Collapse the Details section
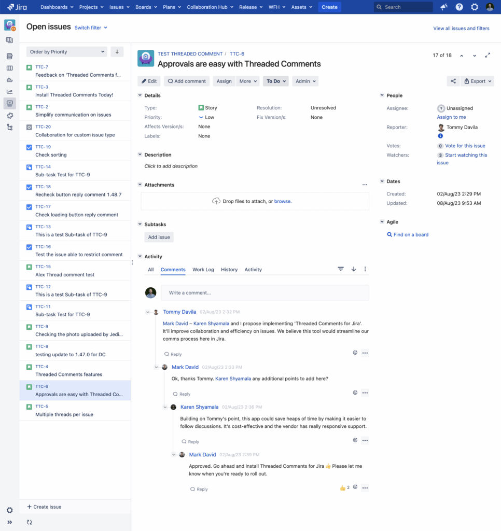 pyautogui.click(x=140, y=95)
